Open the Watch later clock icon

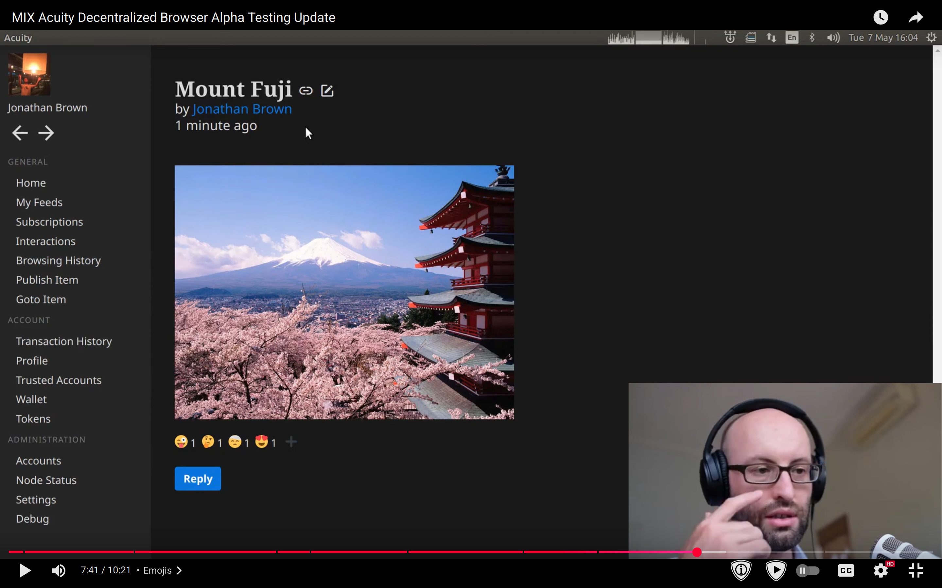881,17
